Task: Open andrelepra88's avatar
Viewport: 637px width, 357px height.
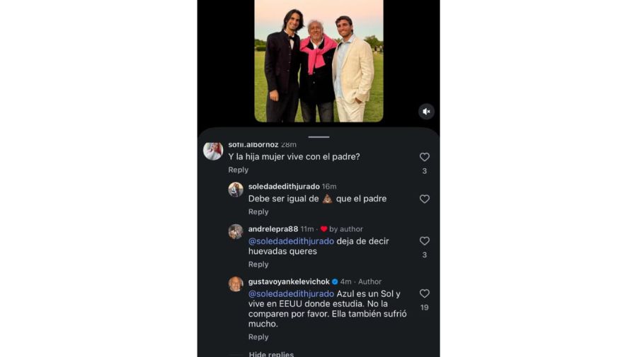Action: coord(236,232)
